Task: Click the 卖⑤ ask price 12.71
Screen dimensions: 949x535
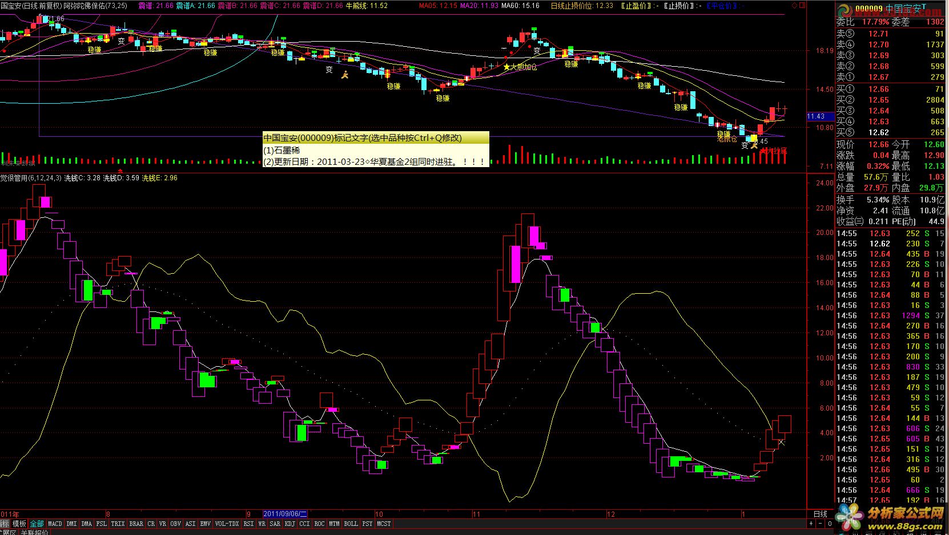Action: [879, 34]
